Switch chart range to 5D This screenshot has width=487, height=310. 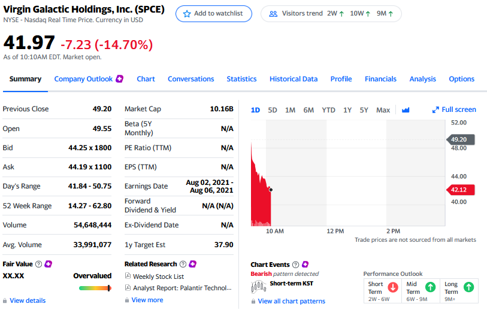(x=273, y=110)
